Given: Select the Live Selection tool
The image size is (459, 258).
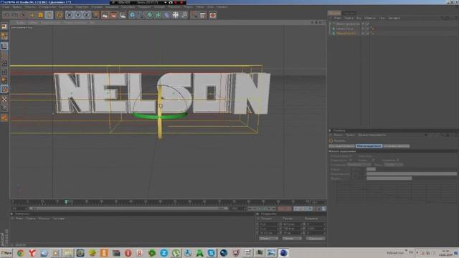Looking at the screenshot, I should 23,14.
